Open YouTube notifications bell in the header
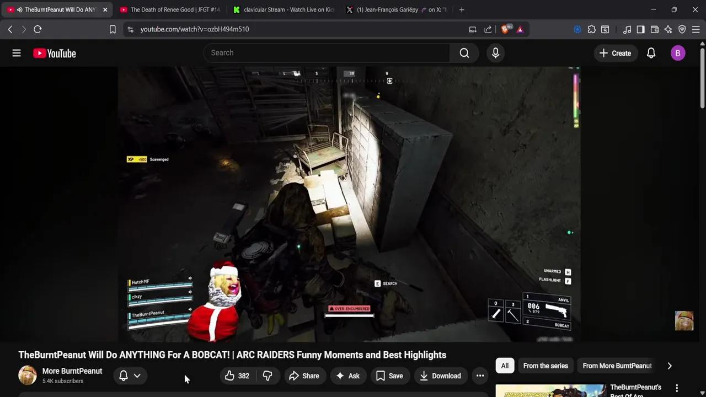Screen dimensions: 706x397 coord(651,53)
